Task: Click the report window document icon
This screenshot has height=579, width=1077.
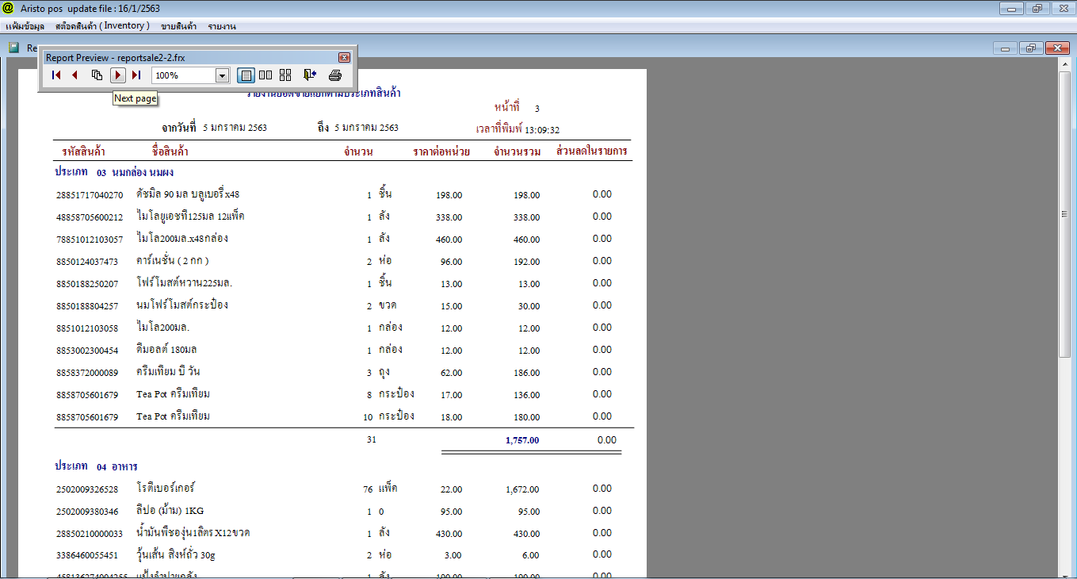Action: (x=13, y=48)
